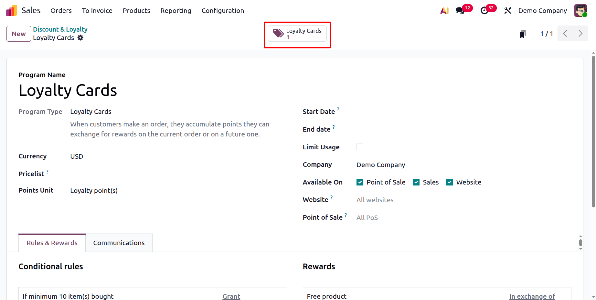This screenshot has height=300, width=596.
Task: Open the activities clock icon
Action: [484, 10]
